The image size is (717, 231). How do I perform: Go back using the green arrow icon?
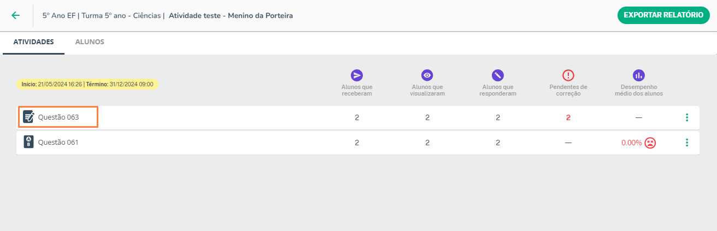pyautogui.click(x=15, y=15)
